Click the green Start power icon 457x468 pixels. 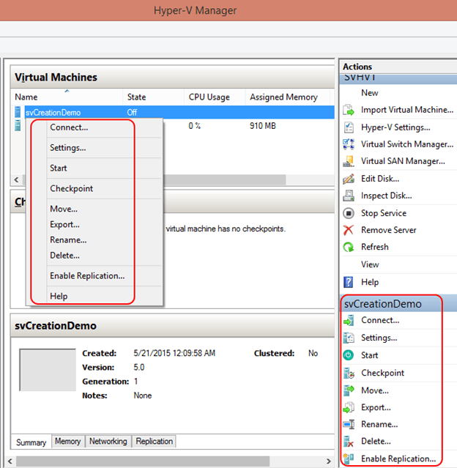pyautogui.click(x=349, y=355)
